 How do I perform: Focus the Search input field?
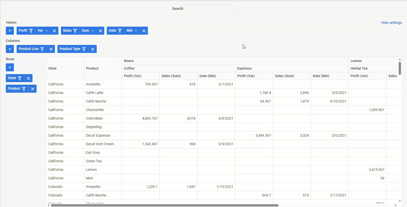click(x=212, y=9)
